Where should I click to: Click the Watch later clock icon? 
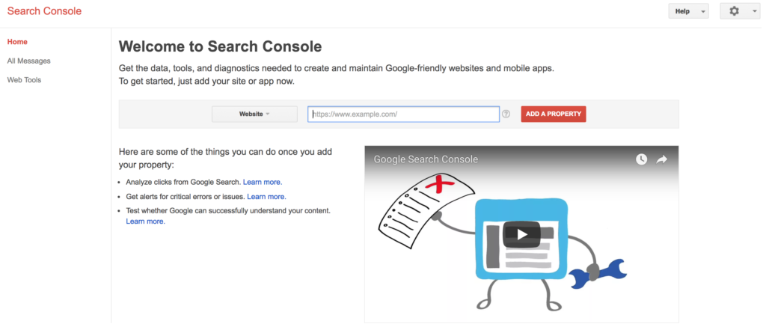(x=641, y=159)
